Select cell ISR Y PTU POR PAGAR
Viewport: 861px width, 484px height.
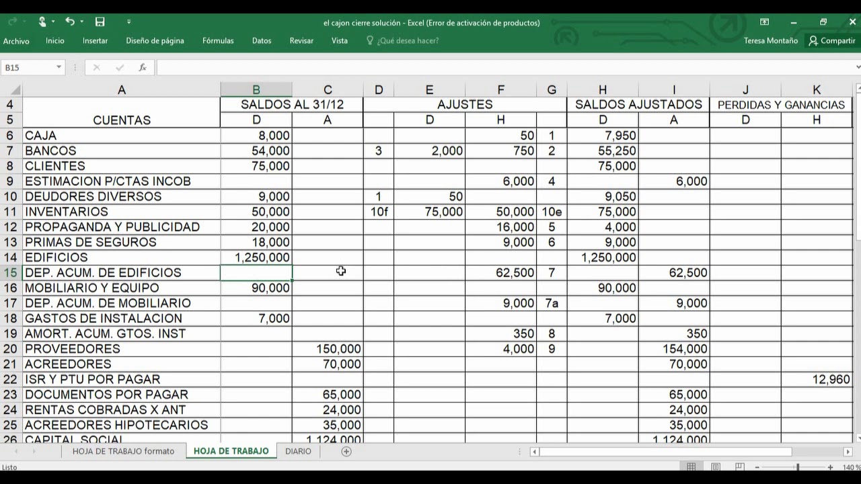121,380
